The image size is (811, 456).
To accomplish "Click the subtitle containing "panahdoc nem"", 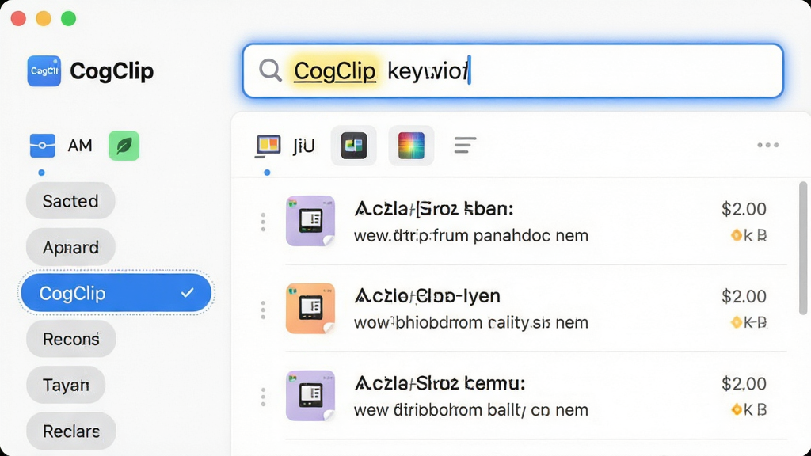I will [471, 236].
